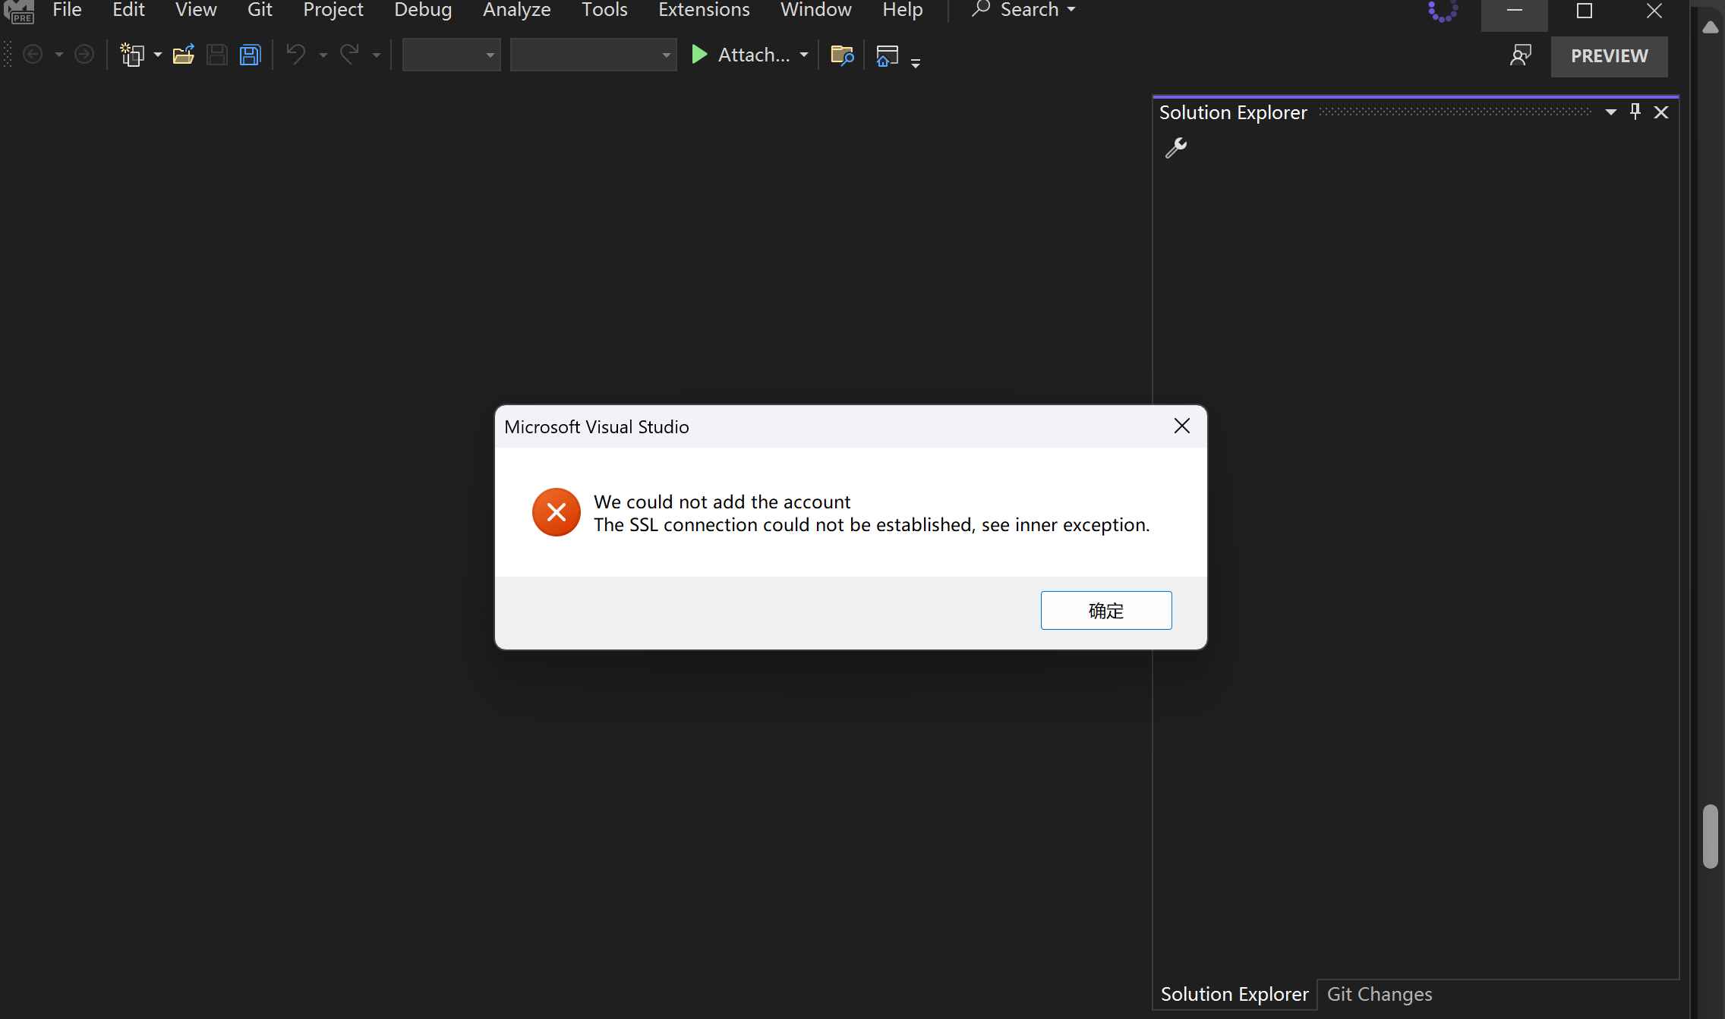Click the Search box in title bar
Viewport: 1725px width, 1019px height.
point(1023,10)
